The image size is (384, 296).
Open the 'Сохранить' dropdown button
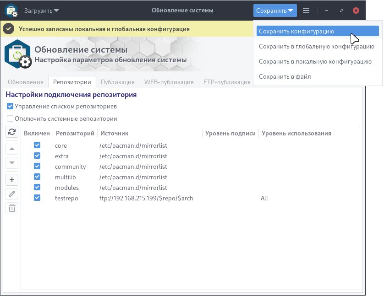coord(275,10)
